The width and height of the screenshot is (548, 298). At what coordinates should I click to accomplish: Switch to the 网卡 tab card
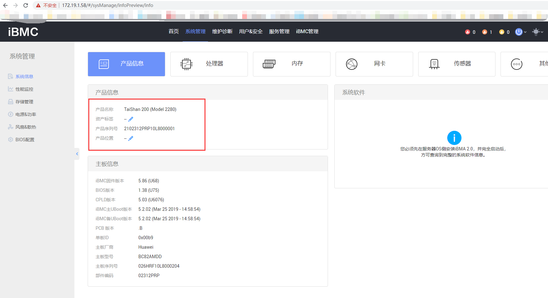tap(374, 64)
